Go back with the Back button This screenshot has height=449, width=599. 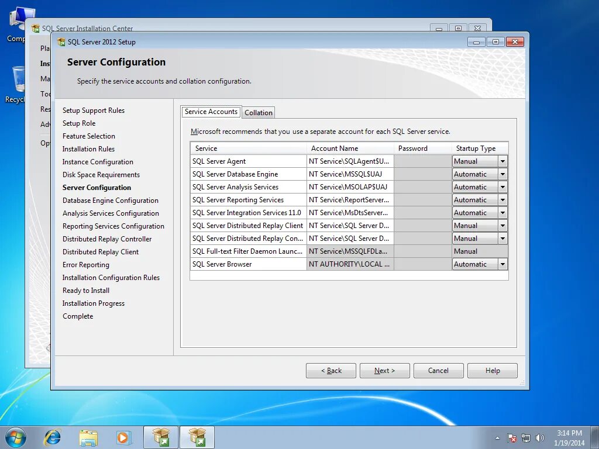pyautogui.click(x=331, y=370)
